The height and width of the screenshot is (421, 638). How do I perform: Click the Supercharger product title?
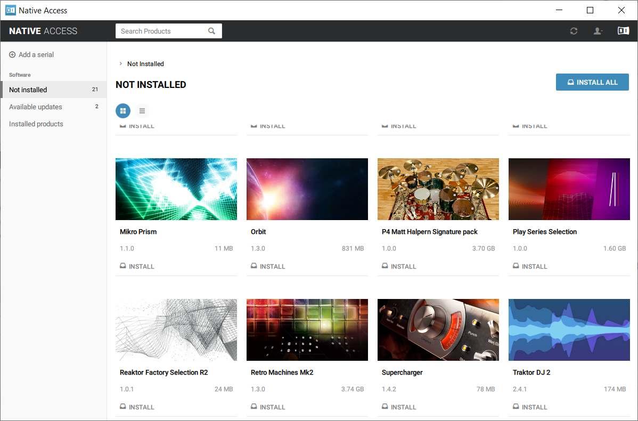[402, 372]
